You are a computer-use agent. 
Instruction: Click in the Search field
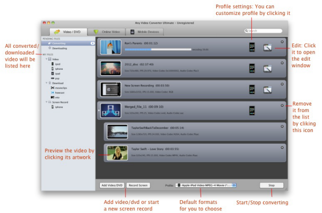click(x=263, y=31)
